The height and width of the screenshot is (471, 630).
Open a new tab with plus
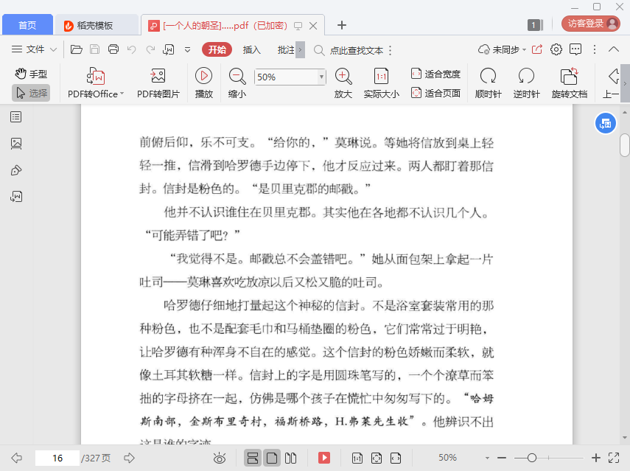[x=341, y=25]
